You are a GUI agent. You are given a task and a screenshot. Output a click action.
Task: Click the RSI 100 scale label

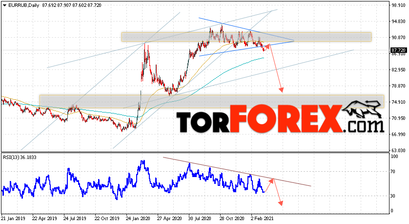(x=395, y=157)
